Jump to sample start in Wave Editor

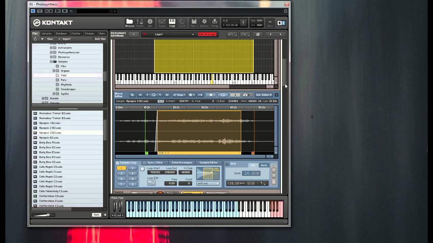click(x=140, y=95)
